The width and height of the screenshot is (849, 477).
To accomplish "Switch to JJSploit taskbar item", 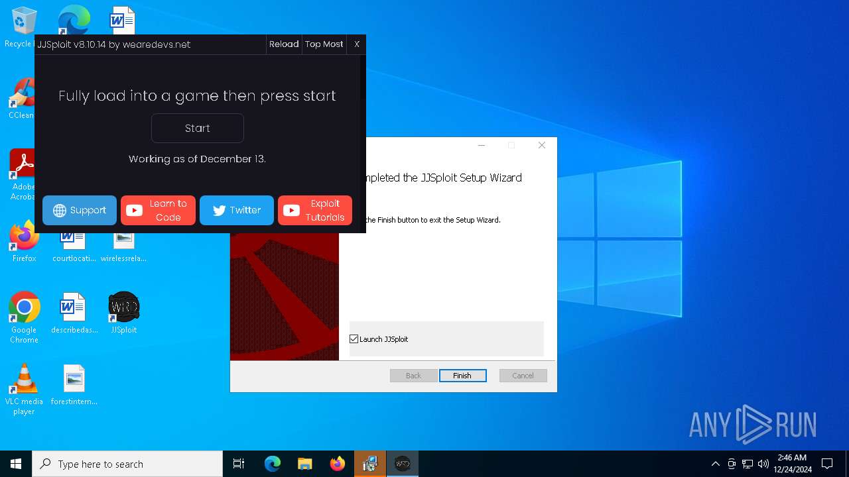I will [403, 464].
